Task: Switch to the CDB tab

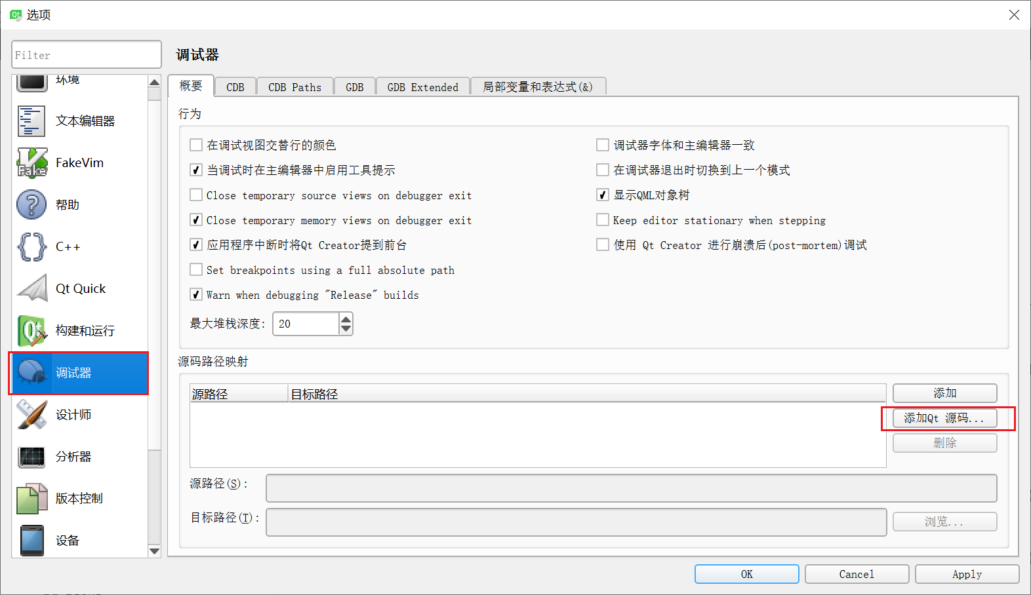Action: (235, 87)
